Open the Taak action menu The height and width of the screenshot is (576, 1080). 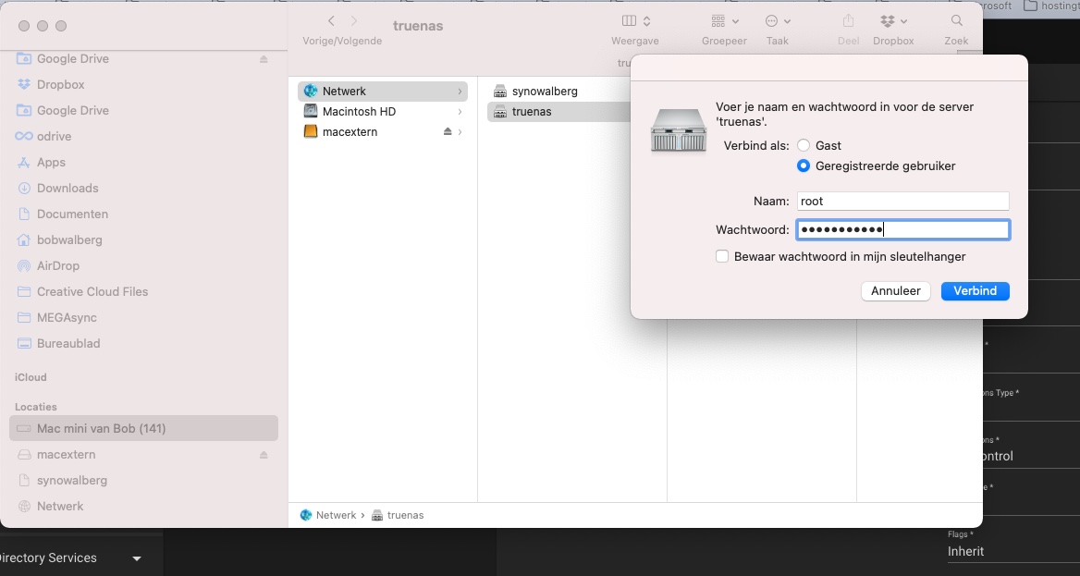[x=778, y=21]
